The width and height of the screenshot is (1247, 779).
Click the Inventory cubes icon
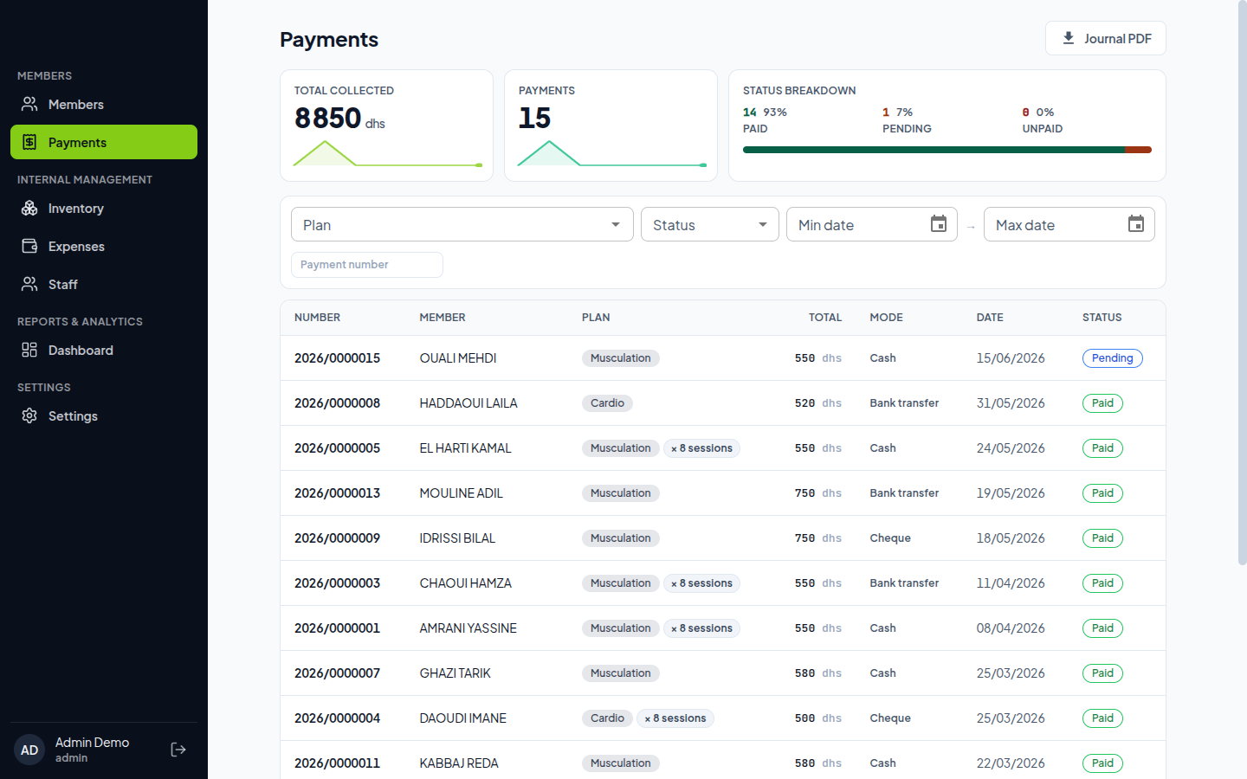click(29, 208)
